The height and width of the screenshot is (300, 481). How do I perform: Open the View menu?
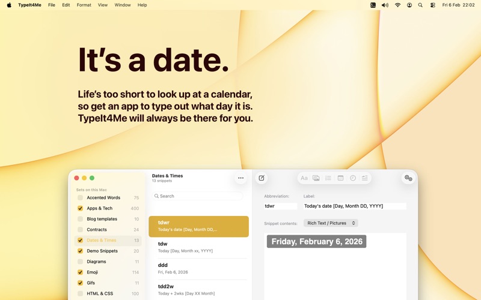click(103, 5)
